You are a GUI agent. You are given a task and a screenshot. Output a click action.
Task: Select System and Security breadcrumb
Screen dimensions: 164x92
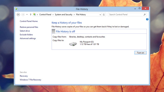click(x=64, y=15)
